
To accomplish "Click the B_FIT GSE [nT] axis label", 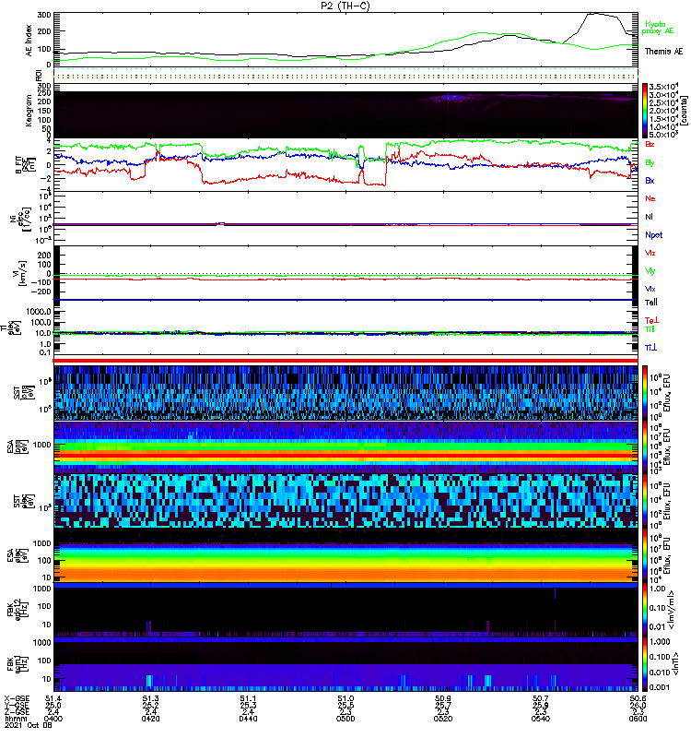I will pos(25,165).
